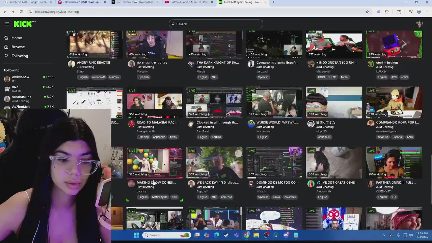The height and width of the screenshot is (243, 432).
Task: Open the ANGRY UNC REACTS stream thumbnail
Action: pos(94,45)
